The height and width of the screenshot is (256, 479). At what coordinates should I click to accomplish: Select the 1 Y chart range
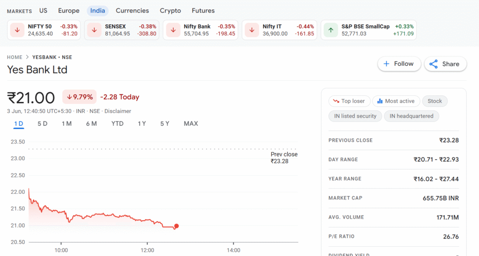142,124
